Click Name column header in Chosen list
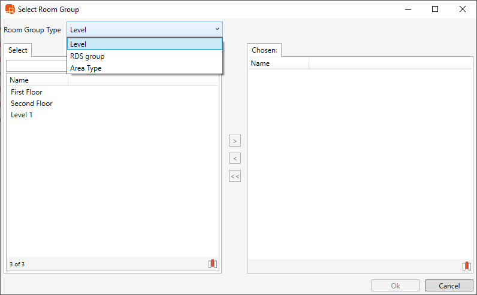 [x=278, y=63]
